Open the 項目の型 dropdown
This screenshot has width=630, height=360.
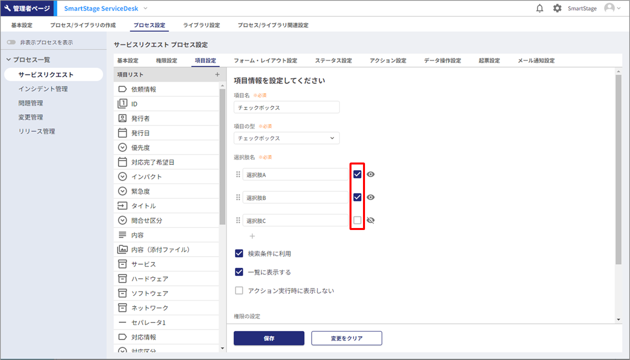286,138
